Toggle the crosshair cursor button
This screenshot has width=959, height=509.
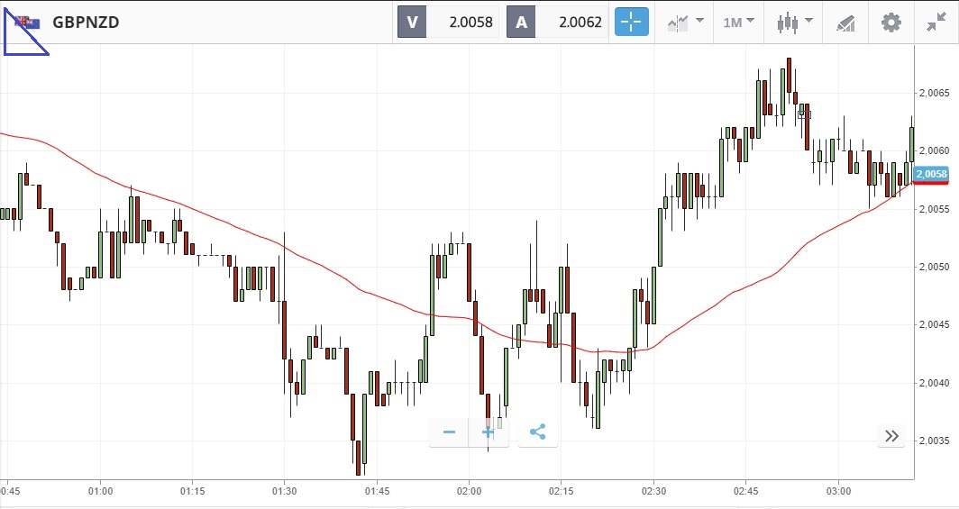pyautogui.click(x=632, y=22)
